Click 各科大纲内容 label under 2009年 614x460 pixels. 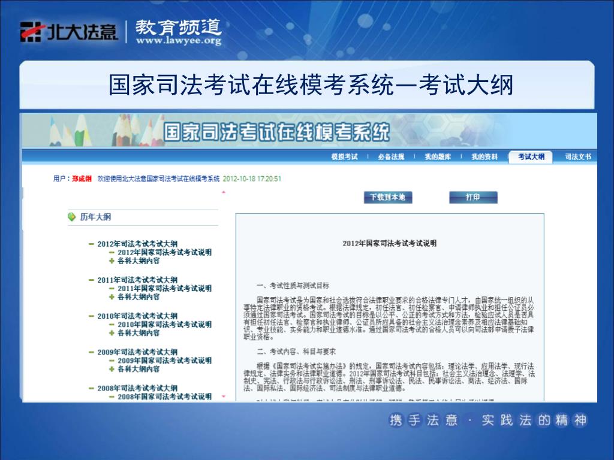pyautogui.click(x=139, y=369)
